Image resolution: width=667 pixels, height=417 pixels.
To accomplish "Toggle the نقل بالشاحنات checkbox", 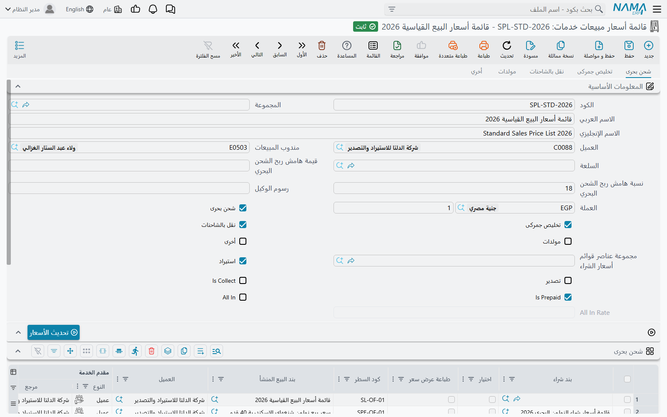I will 243,225.
